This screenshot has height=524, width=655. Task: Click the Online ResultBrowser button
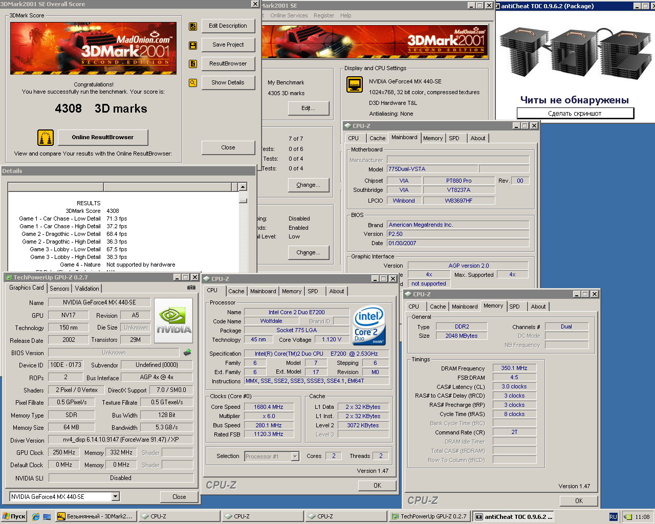coord(103,138)
